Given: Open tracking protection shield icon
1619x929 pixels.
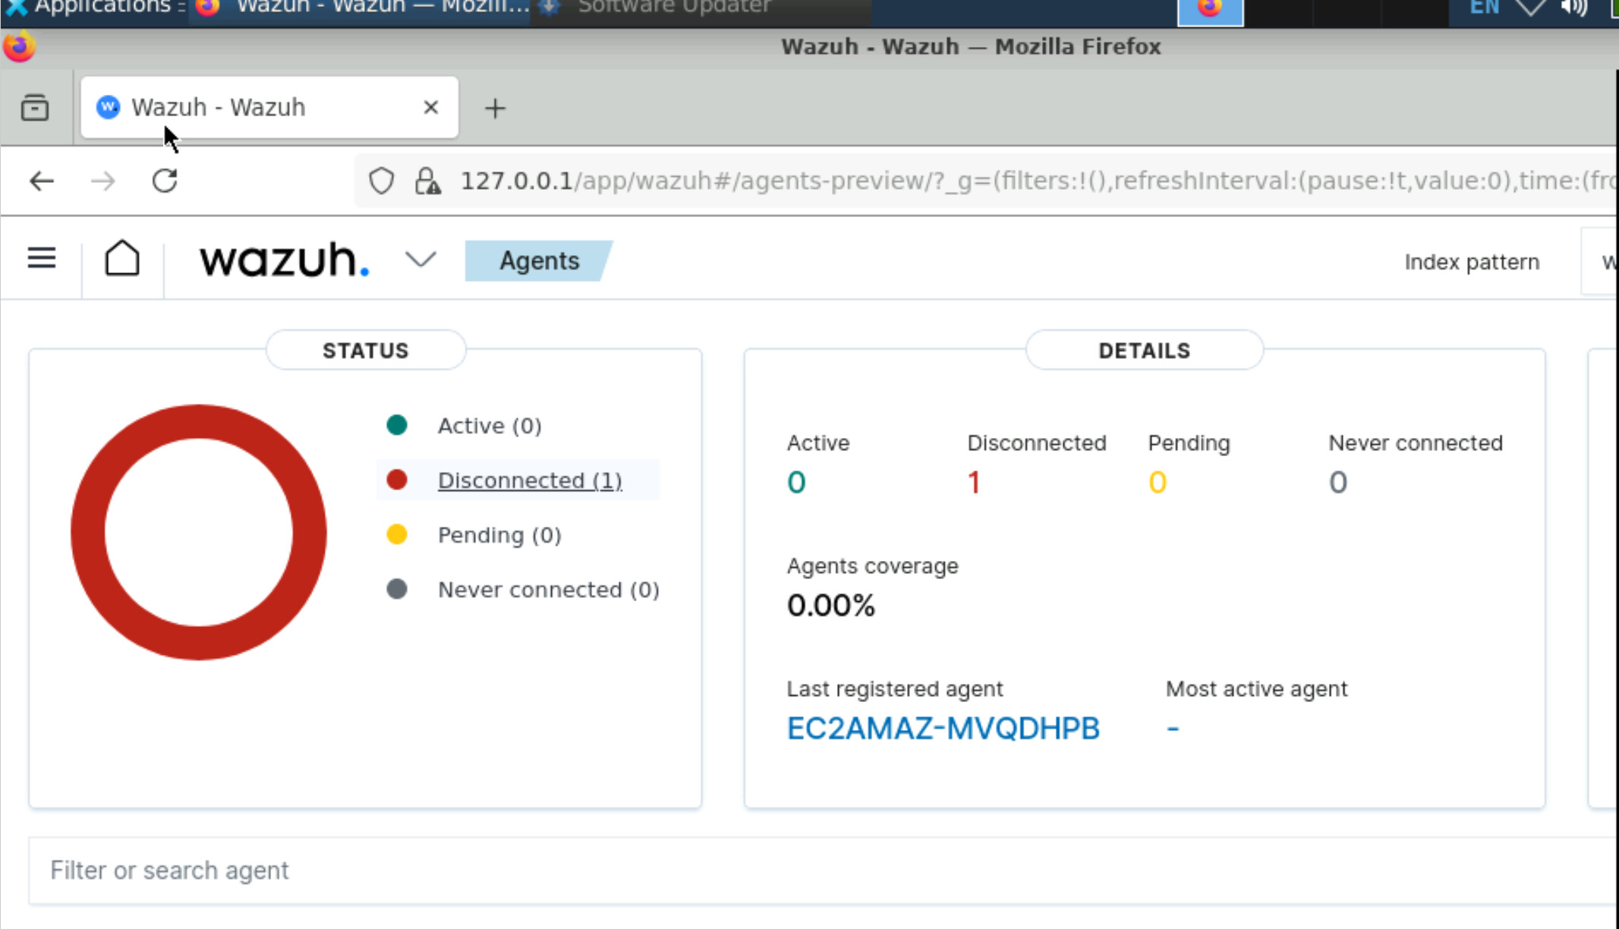Looking at the screenshot, I should click(381, 181).
